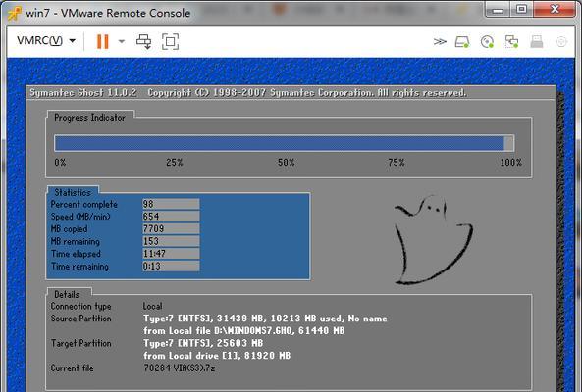This screenshot has width=582, height=392.
Task: Click the 'Target Partition' label
Action: (80, 343)
